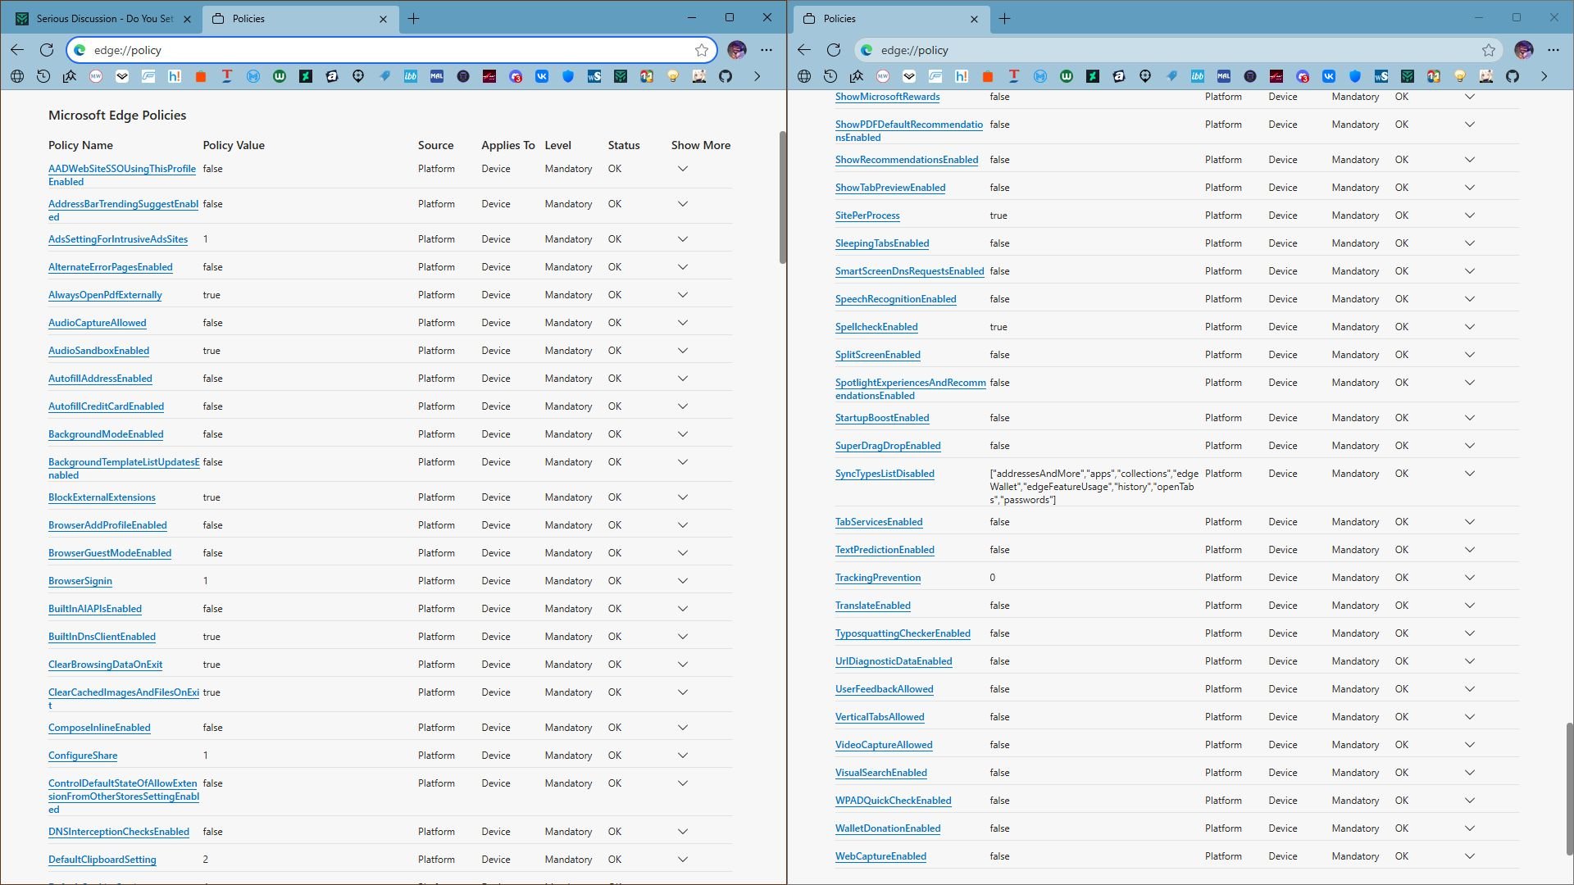Expand Show More for AudioCaptureAllowed row
This screenshot has height=885, width=1574.
coord(682,323)
